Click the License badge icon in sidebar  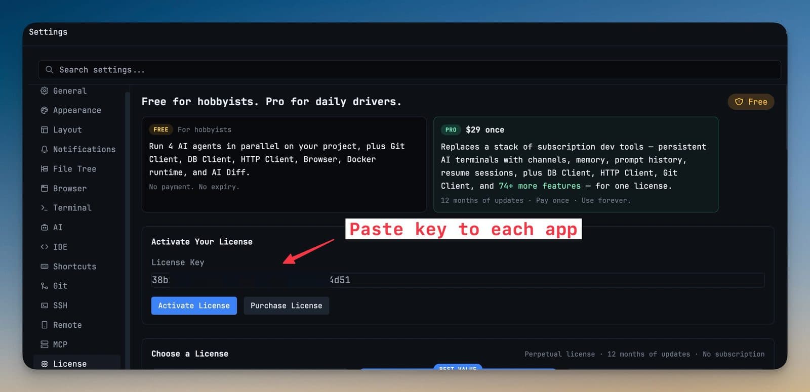(45, 364)
